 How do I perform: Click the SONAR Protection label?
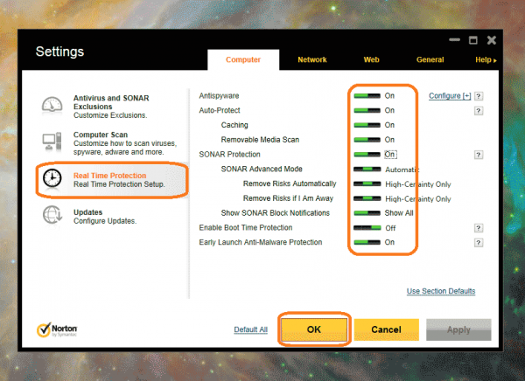click(x=229, y=155)
